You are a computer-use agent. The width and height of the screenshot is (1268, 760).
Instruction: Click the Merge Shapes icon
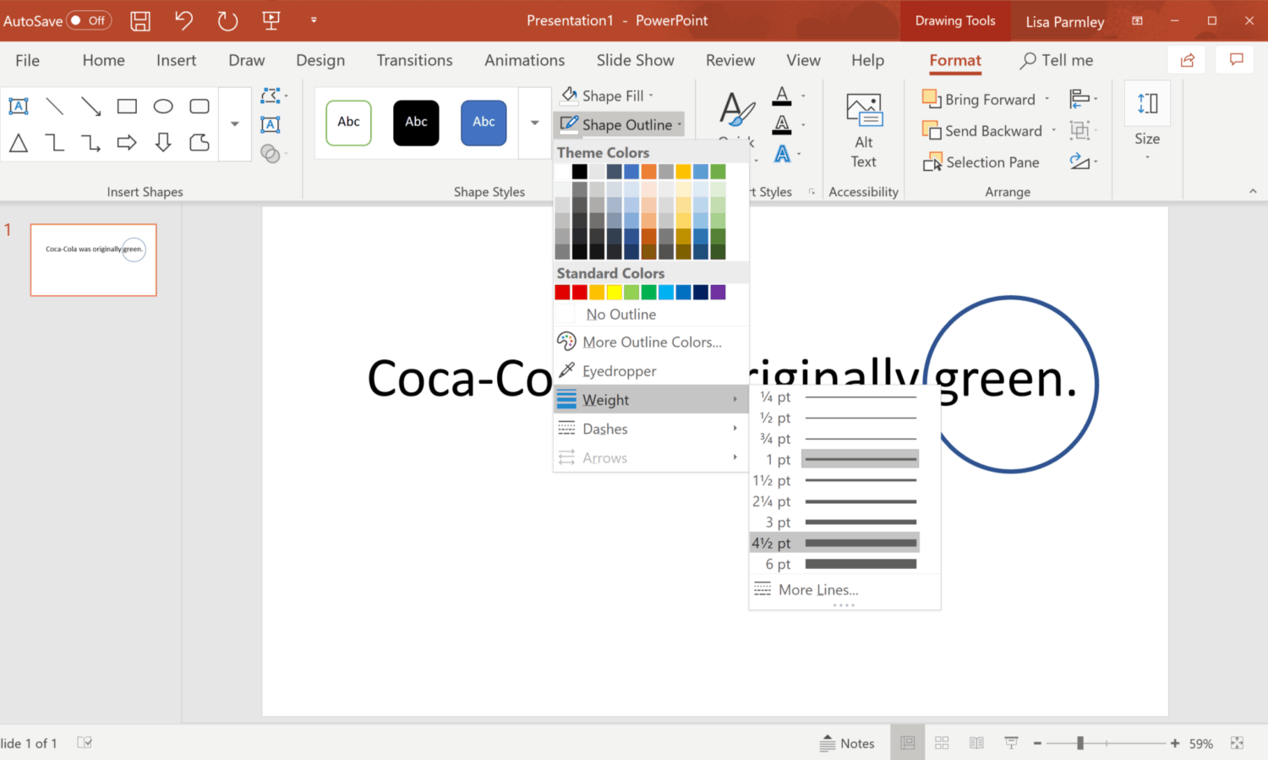(x=271, y=153)
